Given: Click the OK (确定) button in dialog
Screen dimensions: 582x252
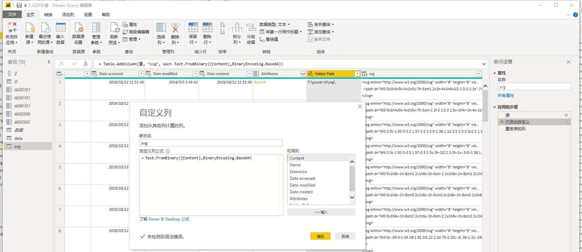Looking at the screenshot, I should (321, 236).
